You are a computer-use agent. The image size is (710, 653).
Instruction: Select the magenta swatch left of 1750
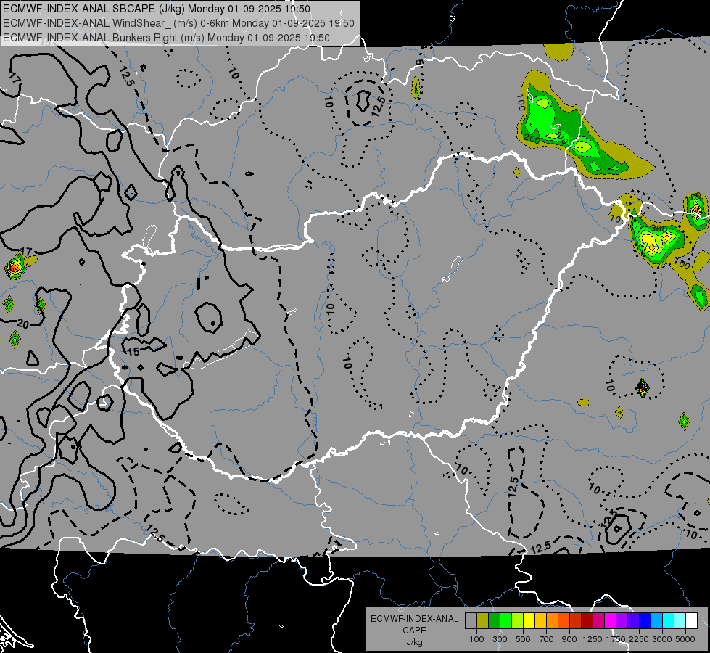tap(611, 620)
